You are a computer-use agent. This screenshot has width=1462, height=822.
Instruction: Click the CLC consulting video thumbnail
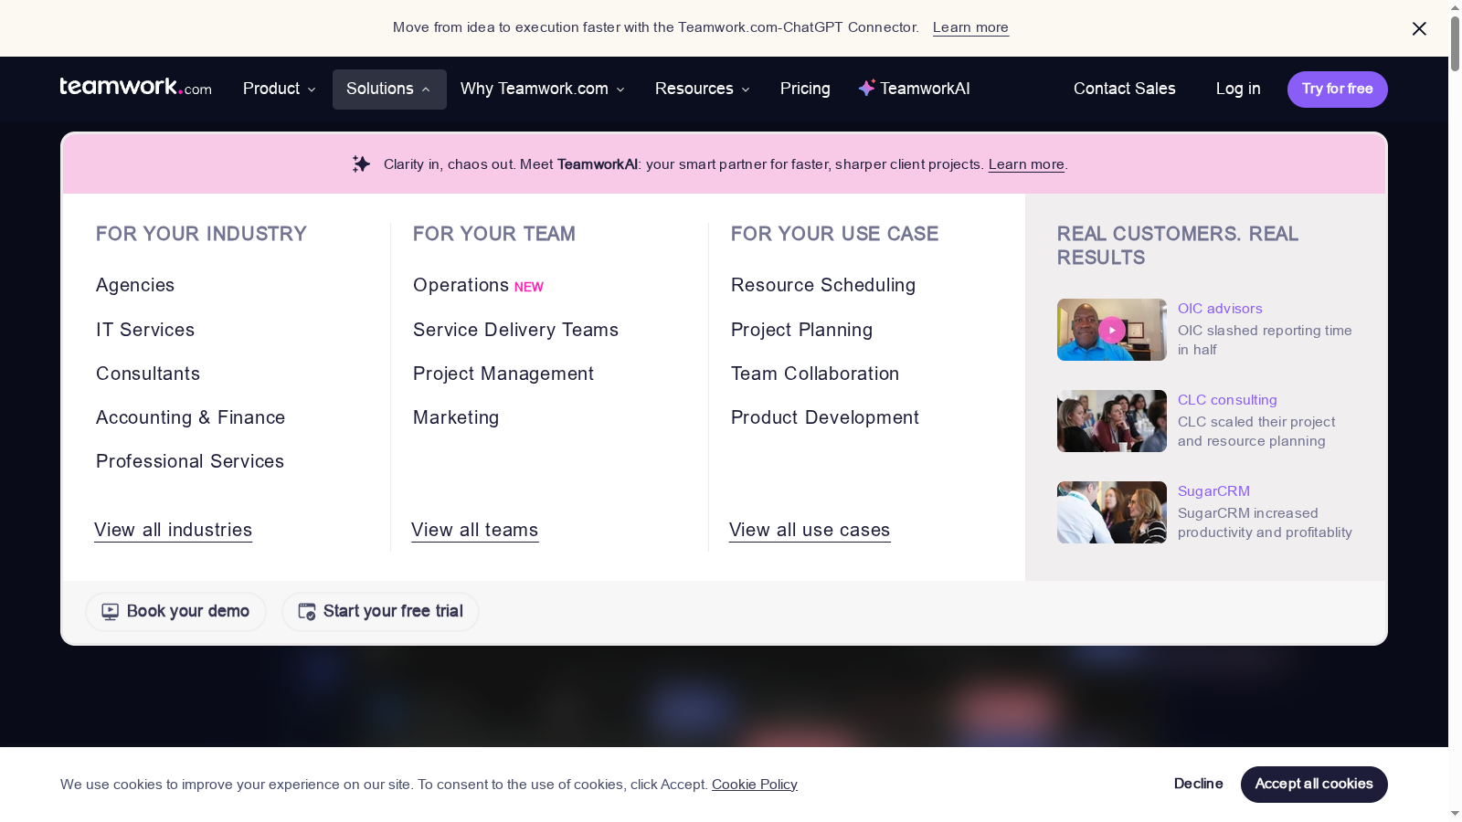(1111, 421)
